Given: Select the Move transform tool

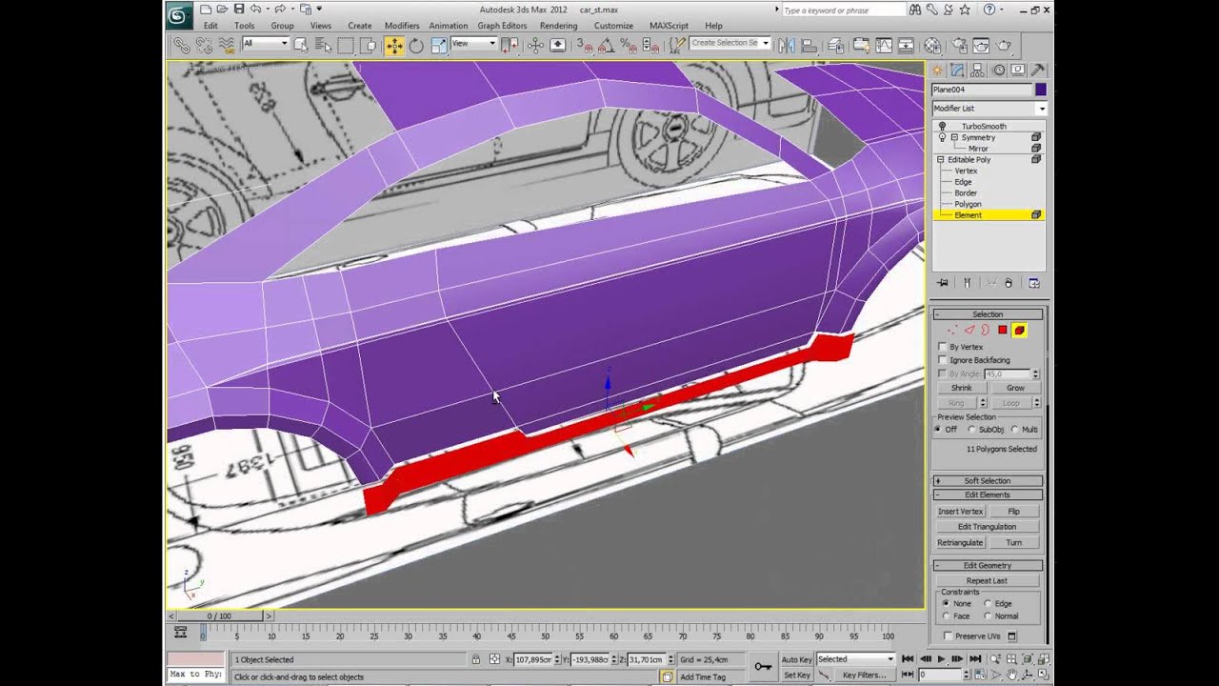Looking at the screenshot, I should (x=393, y=45).
